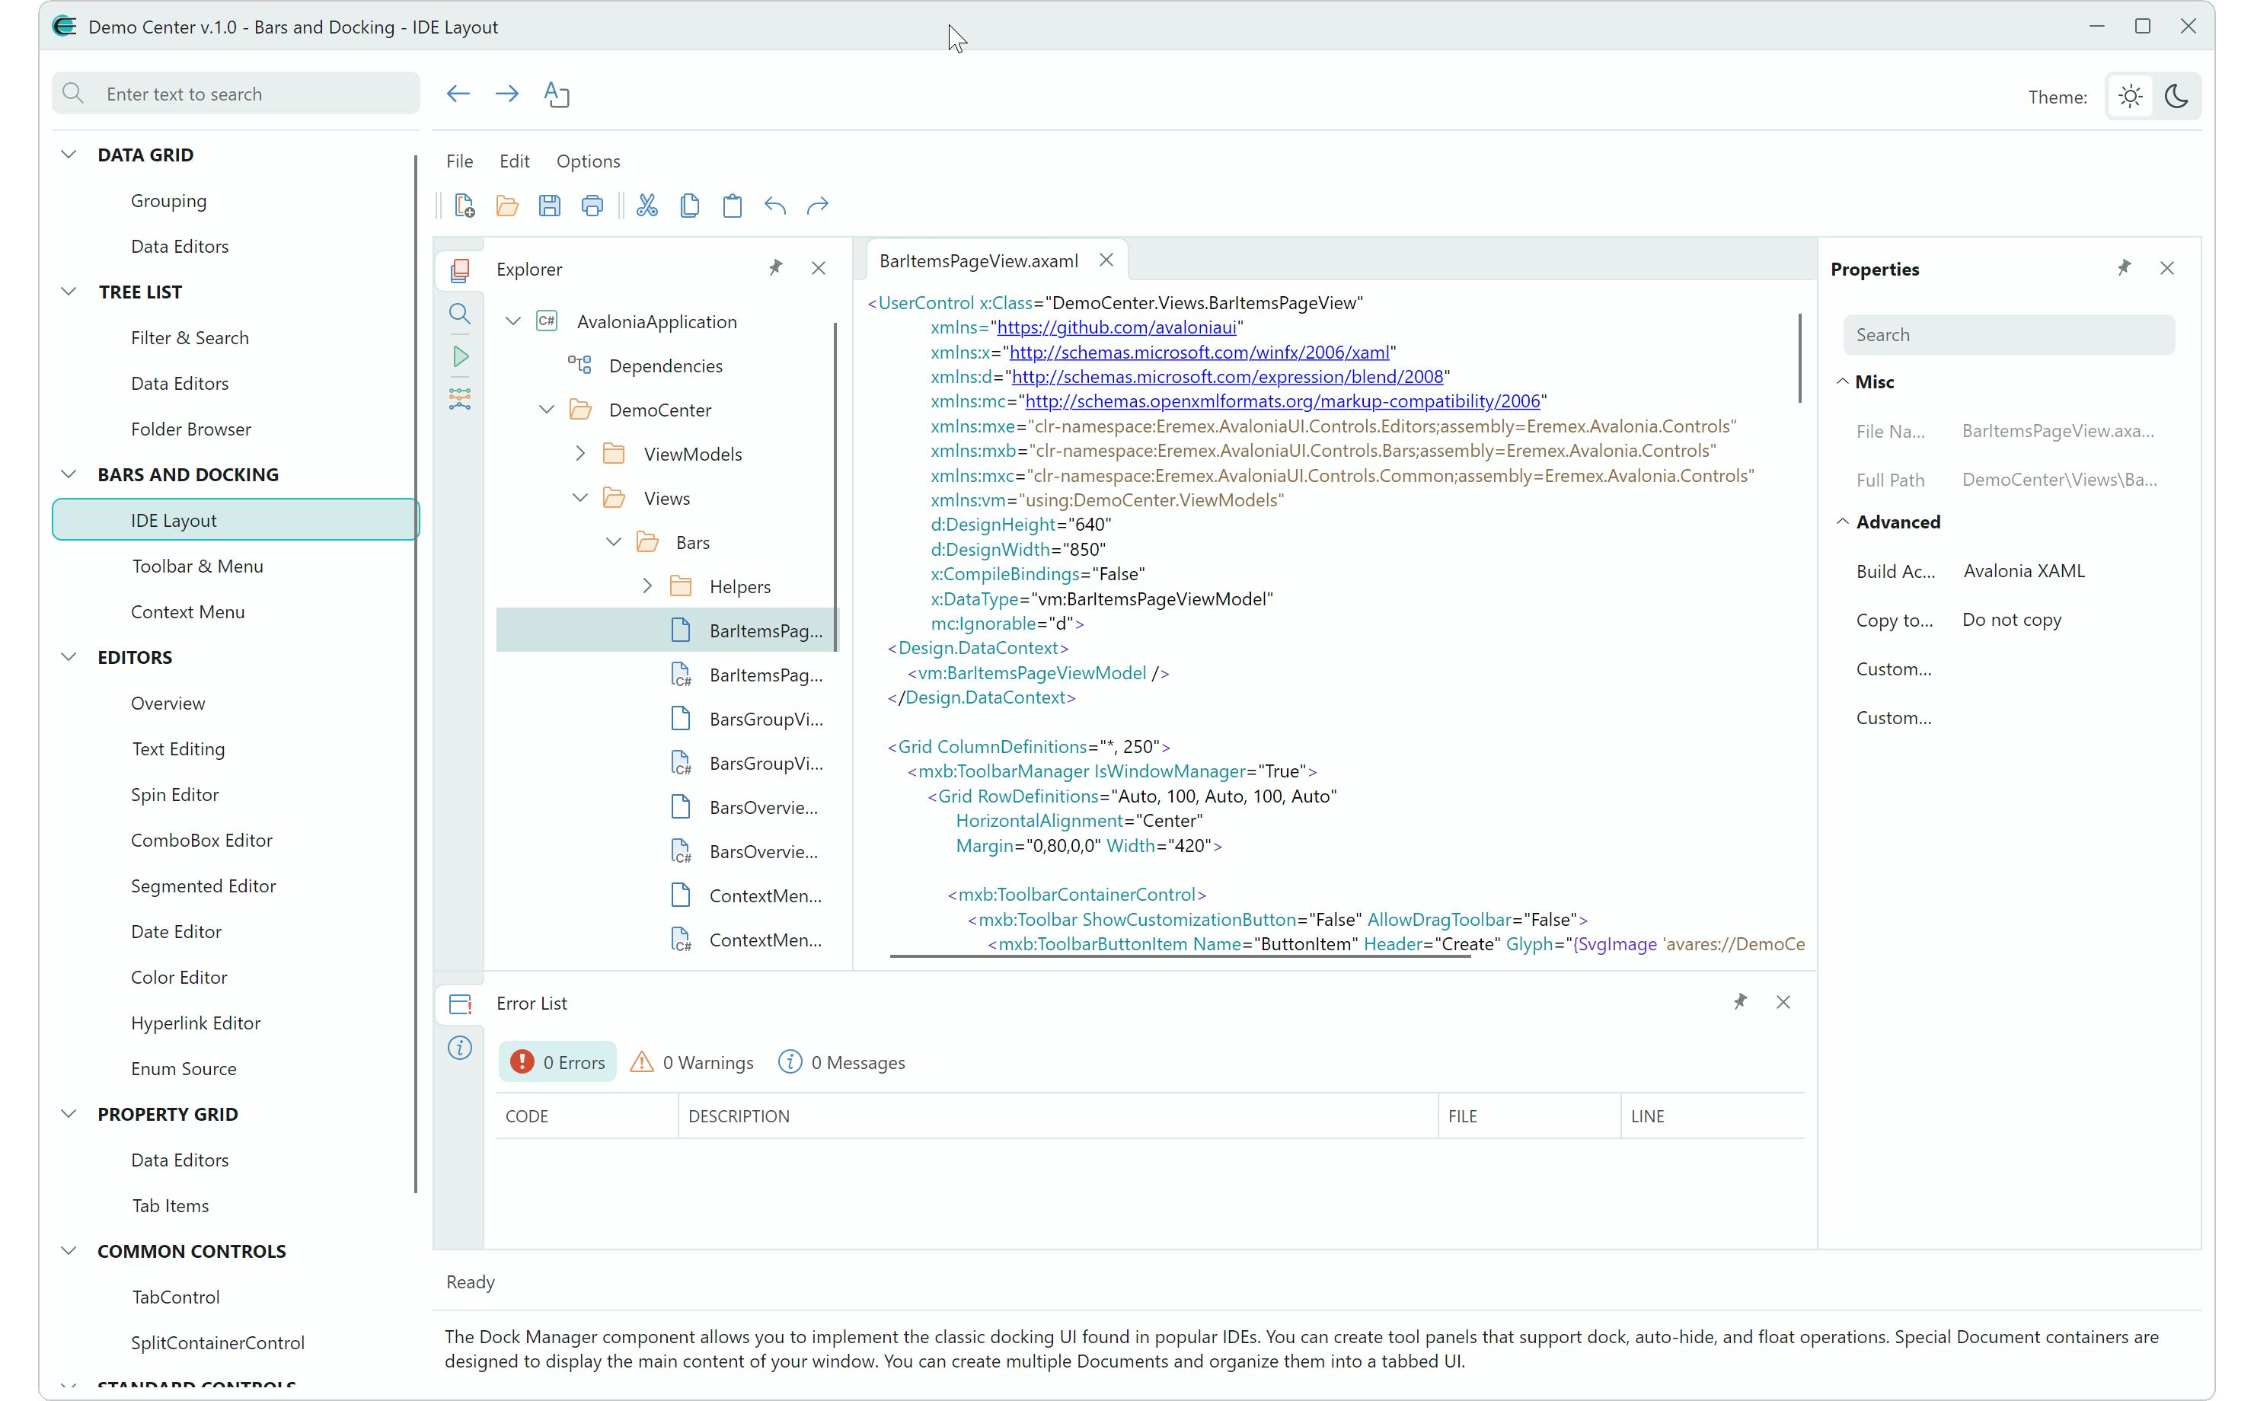Expand the ViewModels folder node
Viewport: 2254px width, 1401px height.
pyautogui.click(x=580, y=453)
